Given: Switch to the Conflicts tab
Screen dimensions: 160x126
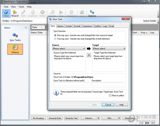Looking at the screenshot, I should [98, 26].
